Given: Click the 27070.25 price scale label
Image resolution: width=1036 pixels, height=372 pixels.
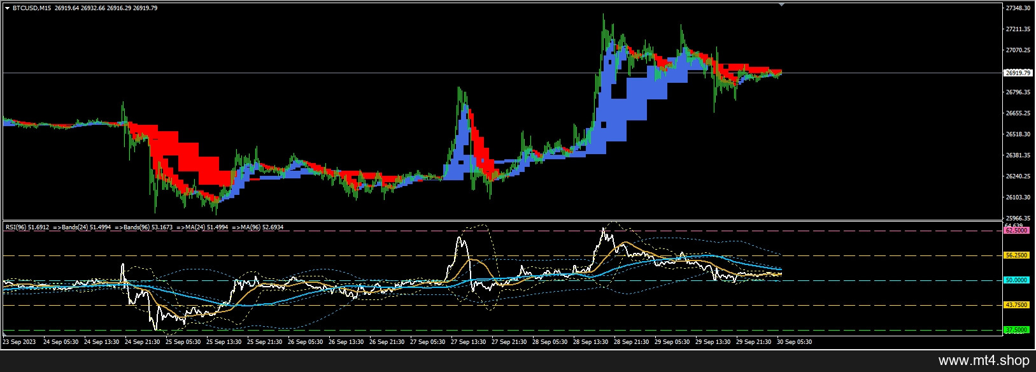Looking at the screenshot, I should tap(1018, 50).
